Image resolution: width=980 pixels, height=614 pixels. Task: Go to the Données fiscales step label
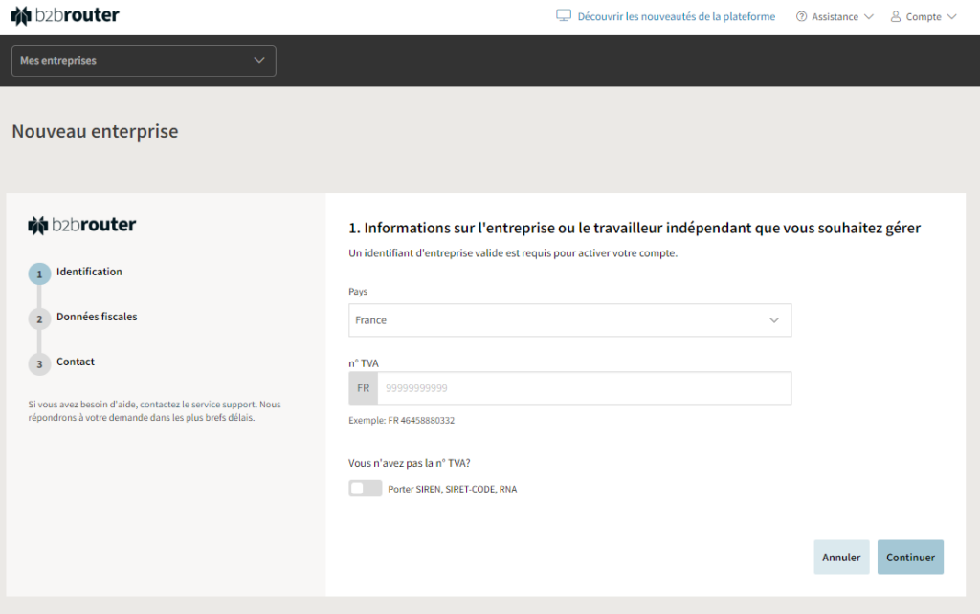pyautogui.click(x=97, y=317)
